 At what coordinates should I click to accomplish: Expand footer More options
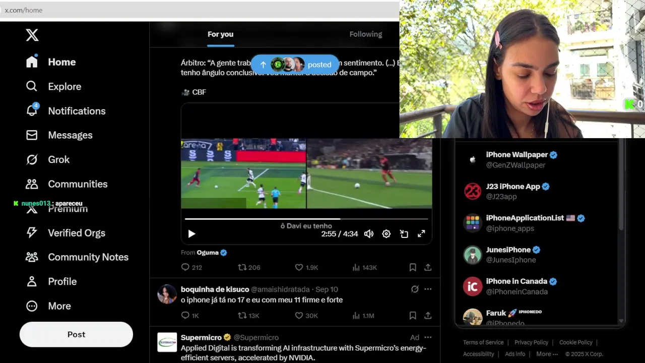coord(547,354)
